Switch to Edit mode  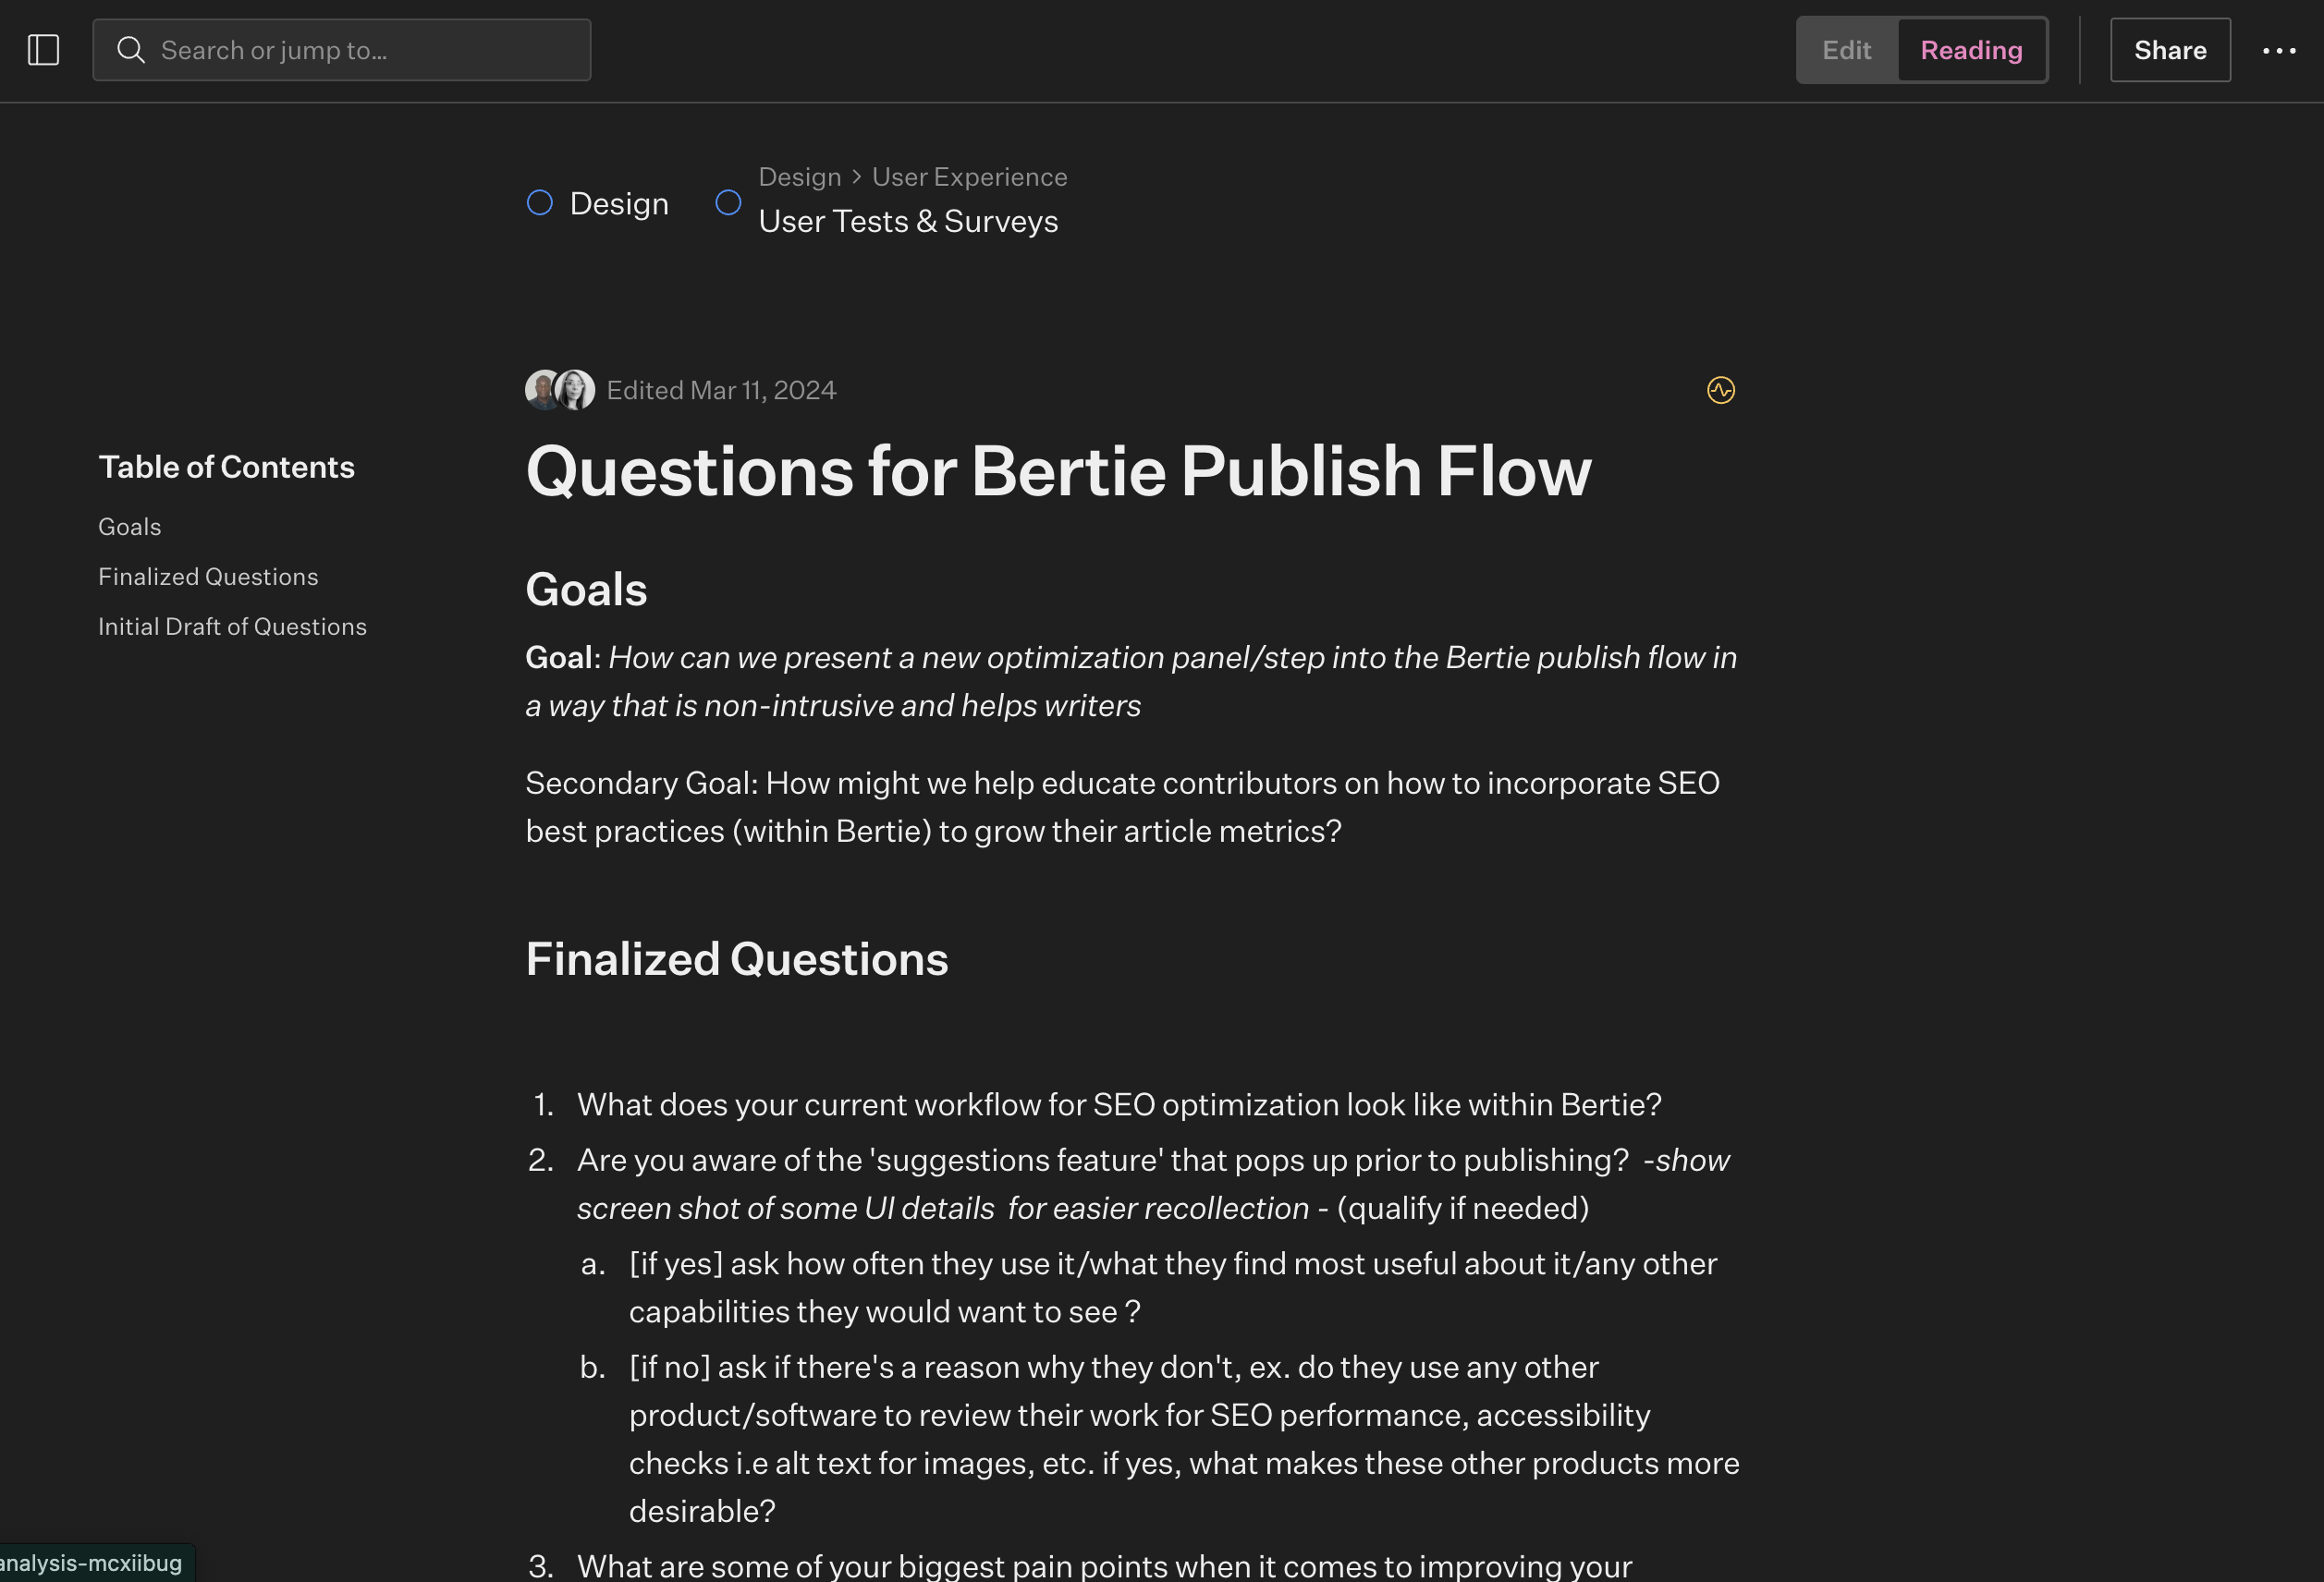tap(1846, 50)
